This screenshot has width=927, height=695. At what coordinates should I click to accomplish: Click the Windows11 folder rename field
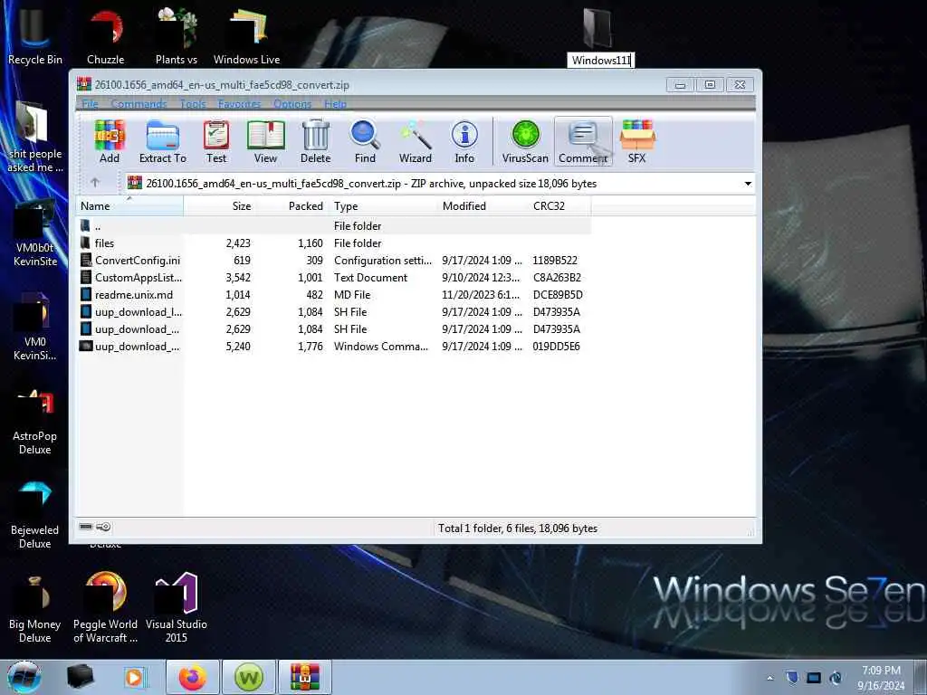(601, 61)
